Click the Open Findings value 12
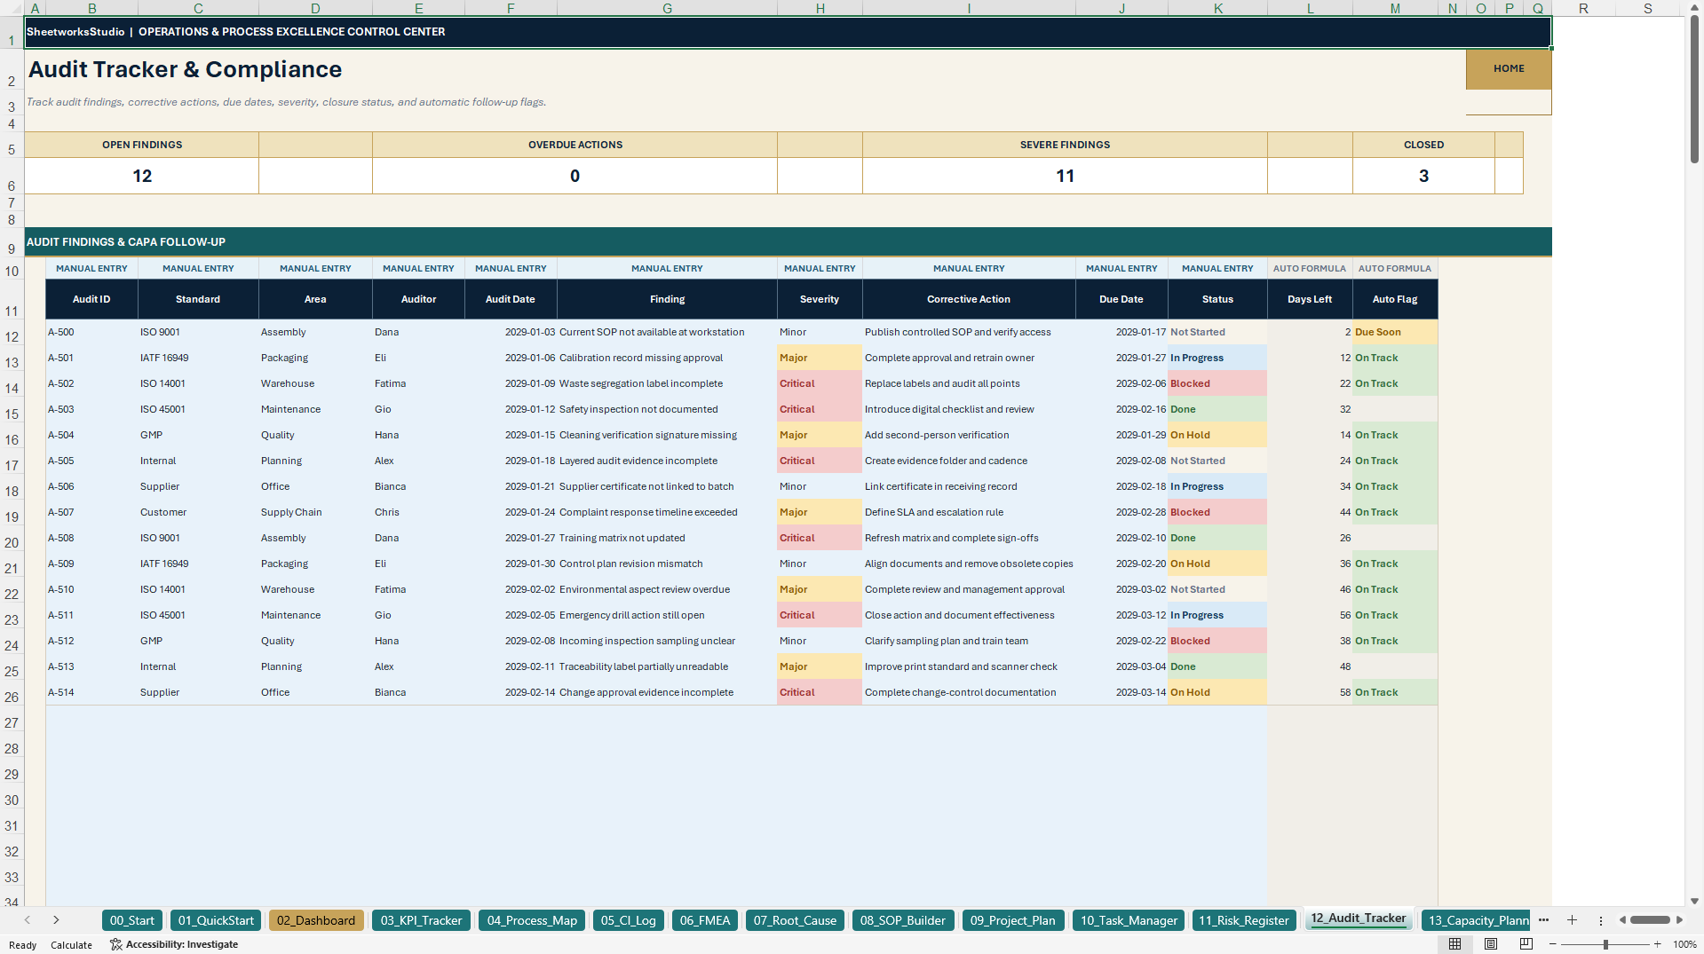 (142, 176)
